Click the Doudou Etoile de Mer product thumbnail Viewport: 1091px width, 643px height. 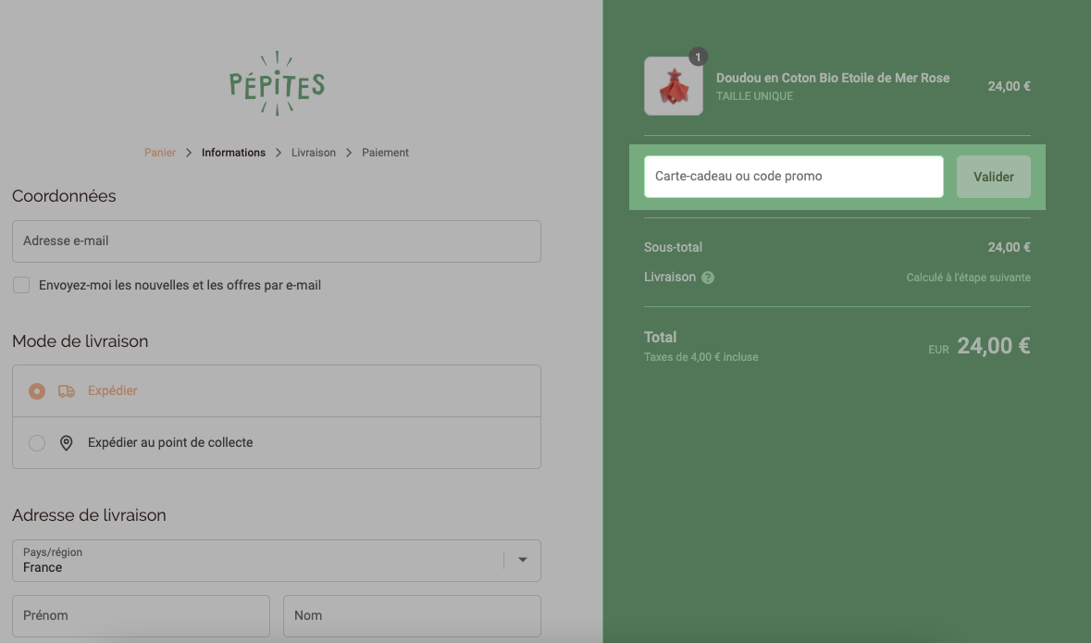[674, 86]
